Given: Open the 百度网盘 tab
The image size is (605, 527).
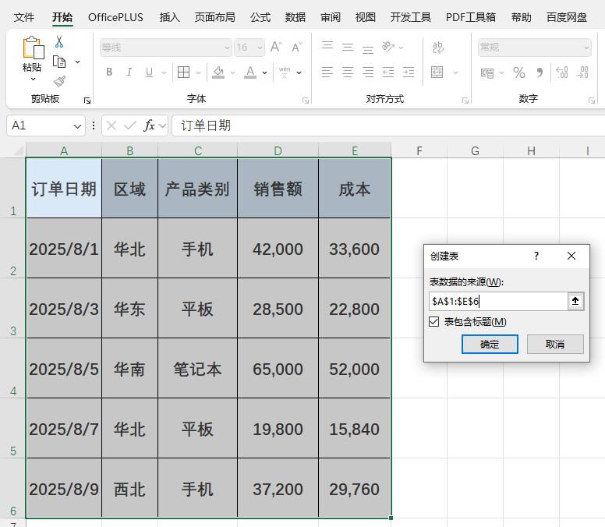Looking at the screenshot, I should point(567,17).
